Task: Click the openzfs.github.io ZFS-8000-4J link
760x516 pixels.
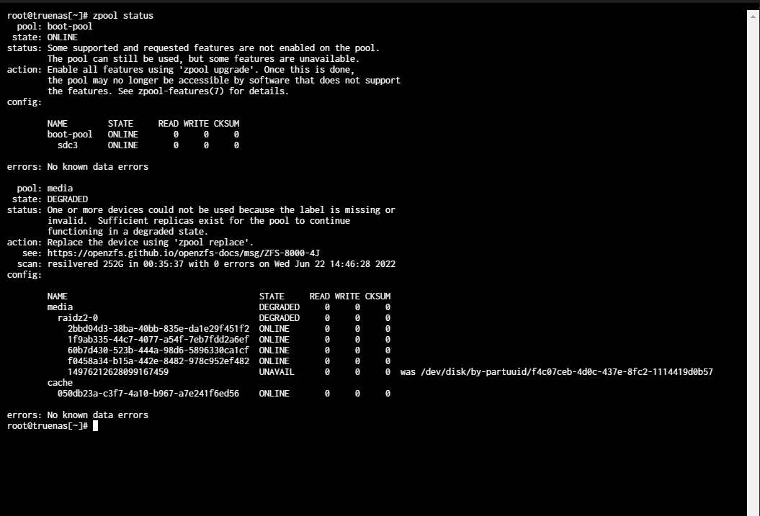Action: (x=183, y=253)
